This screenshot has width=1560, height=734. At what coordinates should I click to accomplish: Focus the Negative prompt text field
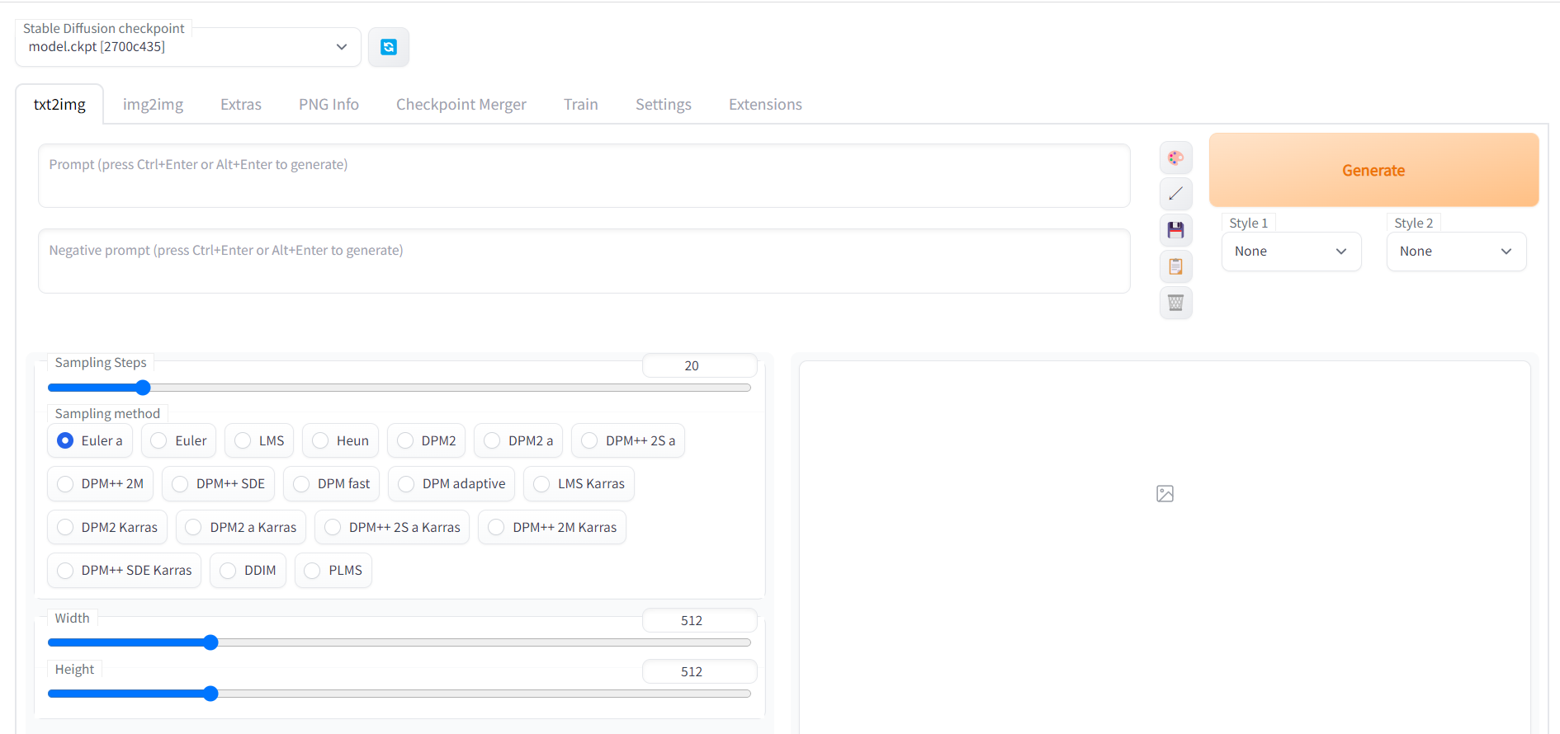pyautogui.click(x=584, y=261)
